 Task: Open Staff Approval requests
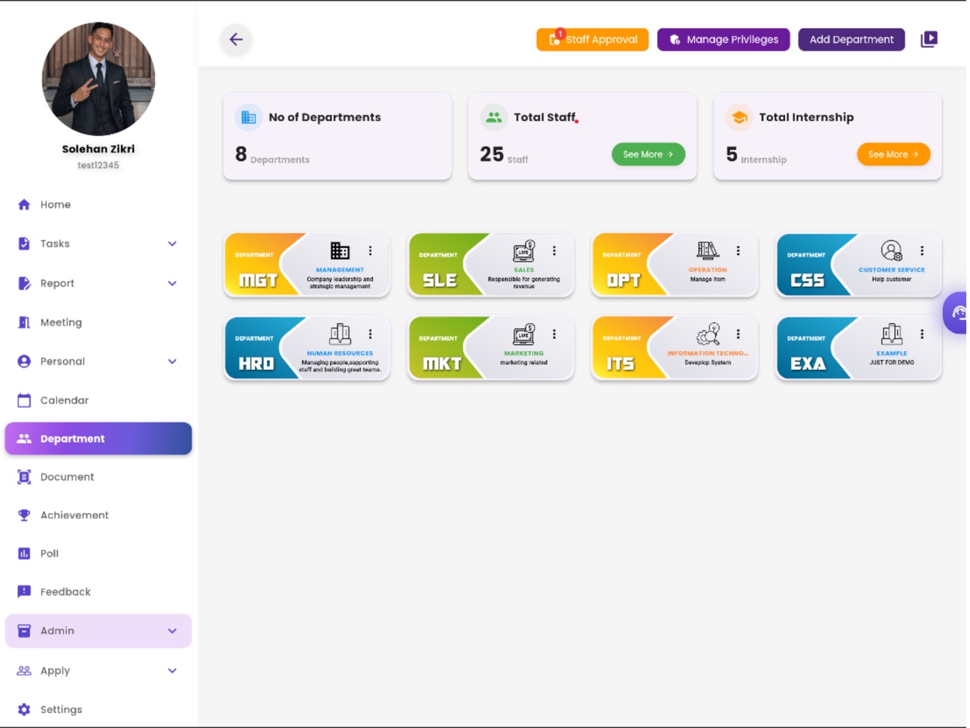pos(593,39)
